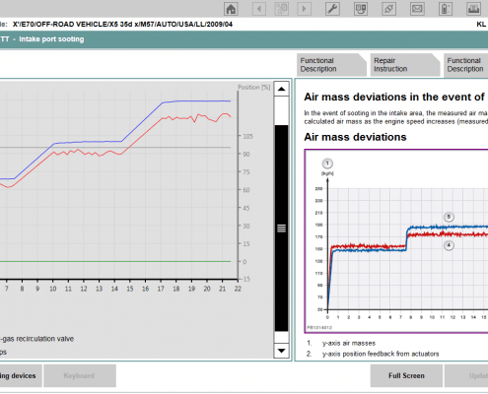This screenshot has height=394, width=488.
Task: Click the partially visible Update button
Action: coord(466,375)
